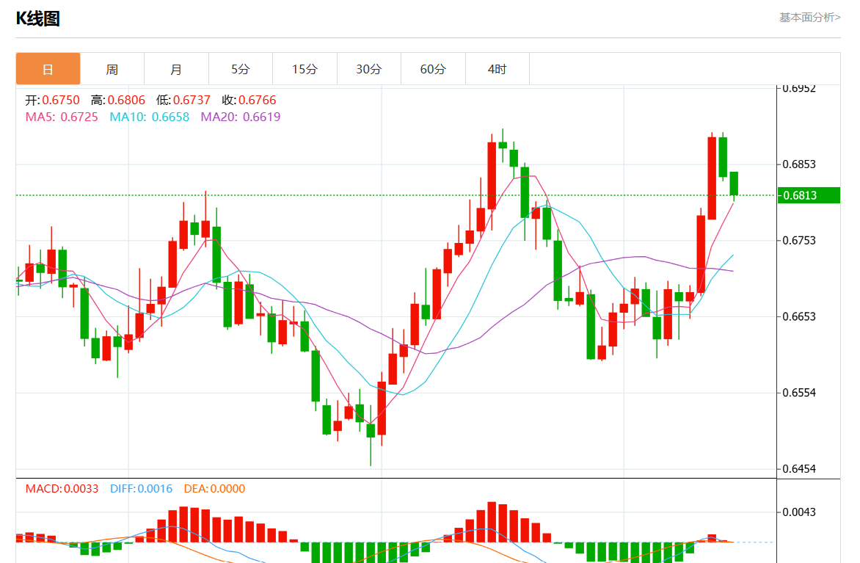Screen dimensions: 860x563
Task: Click the 低:0.6737 low price value
Action: tap(183, 101)
